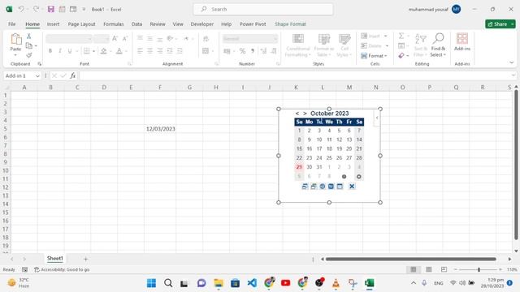Select cell containing 12/03/2023
This screenshot has height=292, width=520.
click(x=160, y=129)
